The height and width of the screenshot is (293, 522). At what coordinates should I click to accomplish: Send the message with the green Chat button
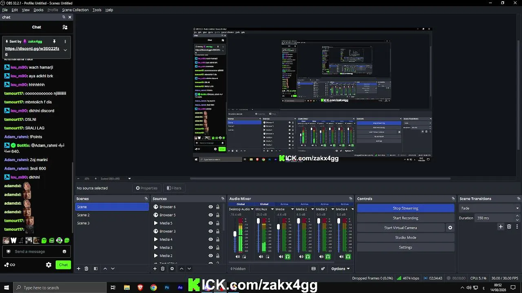pyautogui.click(x=63, y=265)
